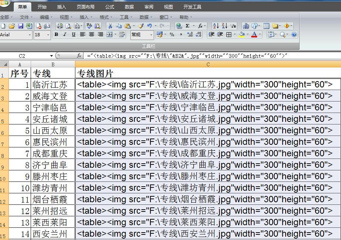This screenshot has width=341, height=240.
Task: Open the Borders dropdown arrow
Action: click(235, 34)
